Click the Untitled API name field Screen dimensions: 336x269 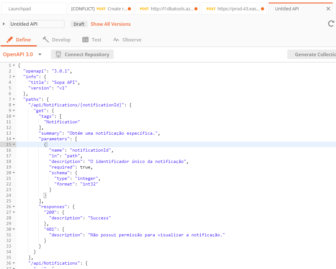[x=37, y=24]
